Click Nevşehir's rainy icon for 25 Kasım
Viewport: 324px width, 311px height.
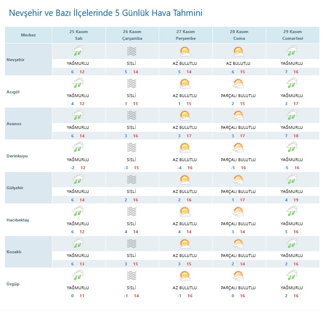pyautogui.click(x=78, y=51)
